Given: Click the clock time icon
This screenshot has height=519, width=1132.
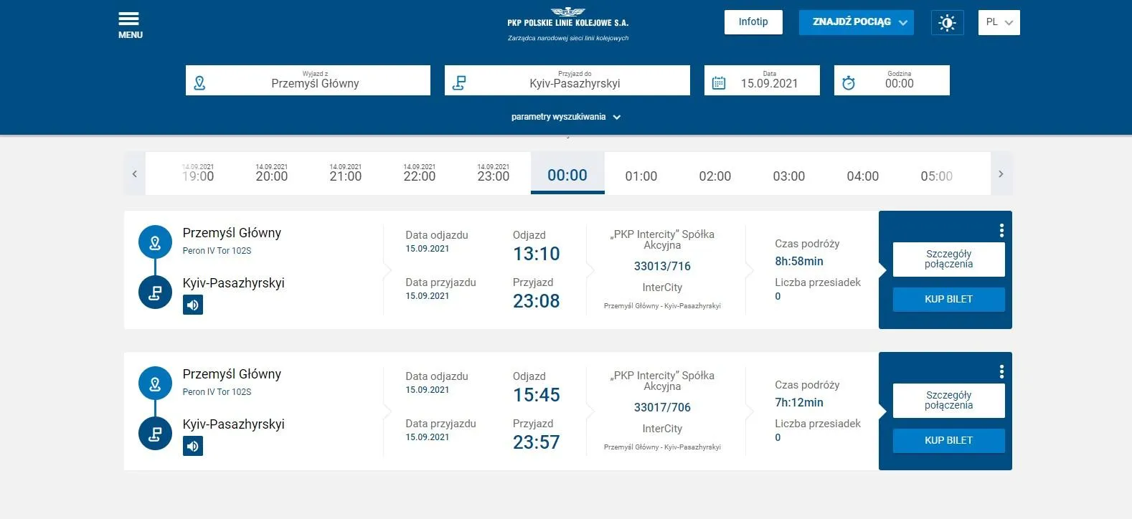Looking at the screenshot, I should coord(849,83).
